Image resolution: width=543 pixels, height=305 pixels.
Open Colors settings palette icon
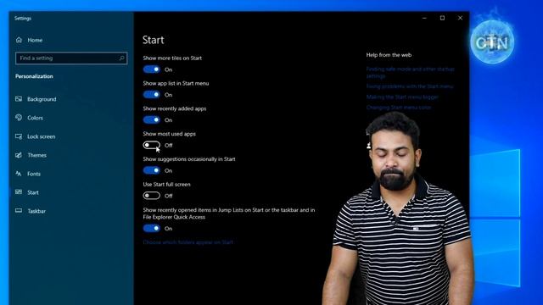point(19,118)
